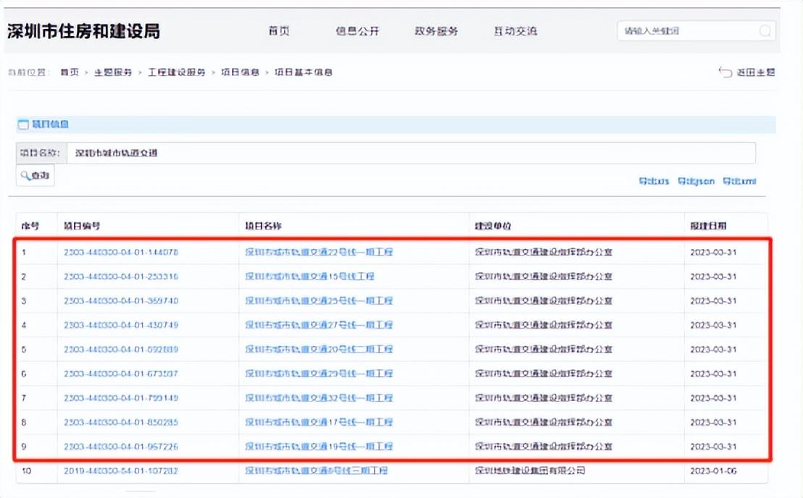Open the project number link in row 8

pos(121,422)
